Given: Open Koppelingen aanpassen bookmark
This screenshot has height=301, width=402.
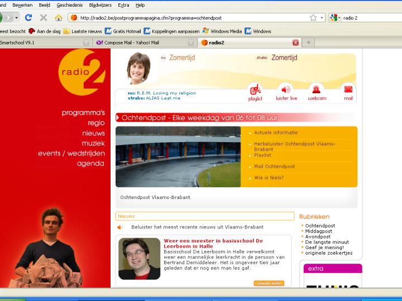Looking at the screenshot, I should 171,31.
